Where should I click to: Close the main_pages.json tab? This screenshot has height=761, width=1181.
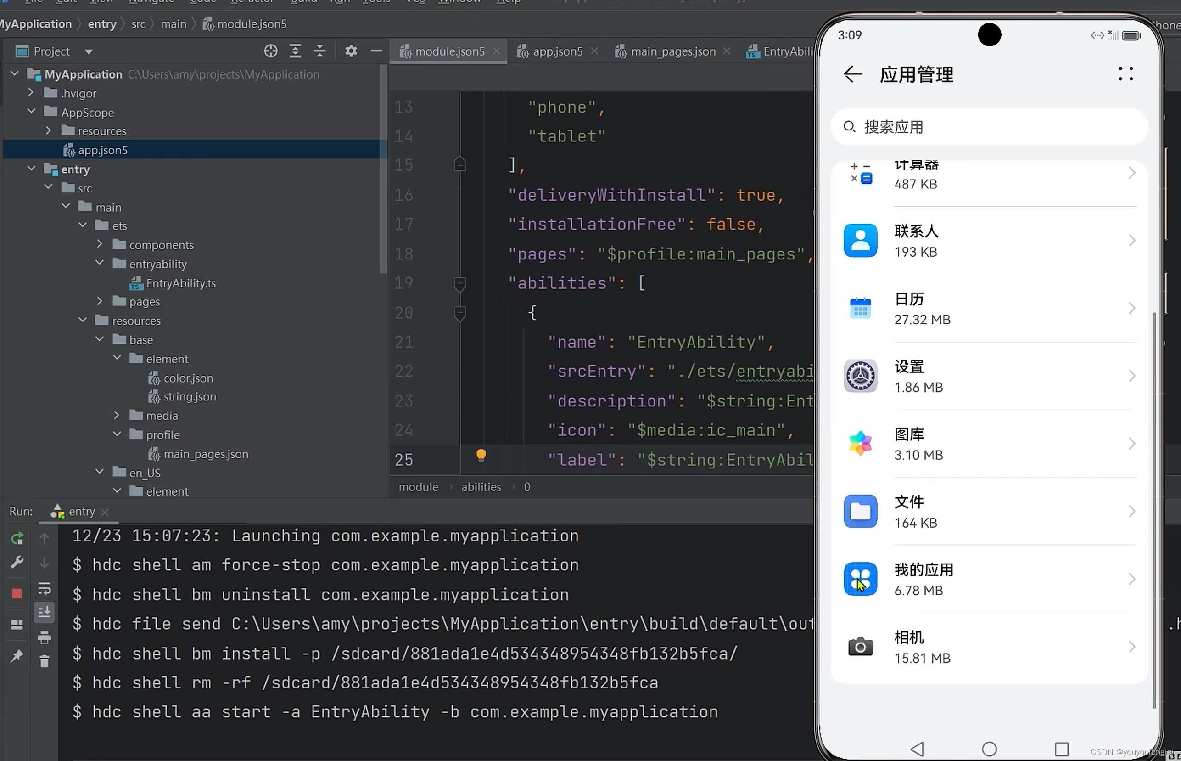pyautogui.click(x=727, y=51)
